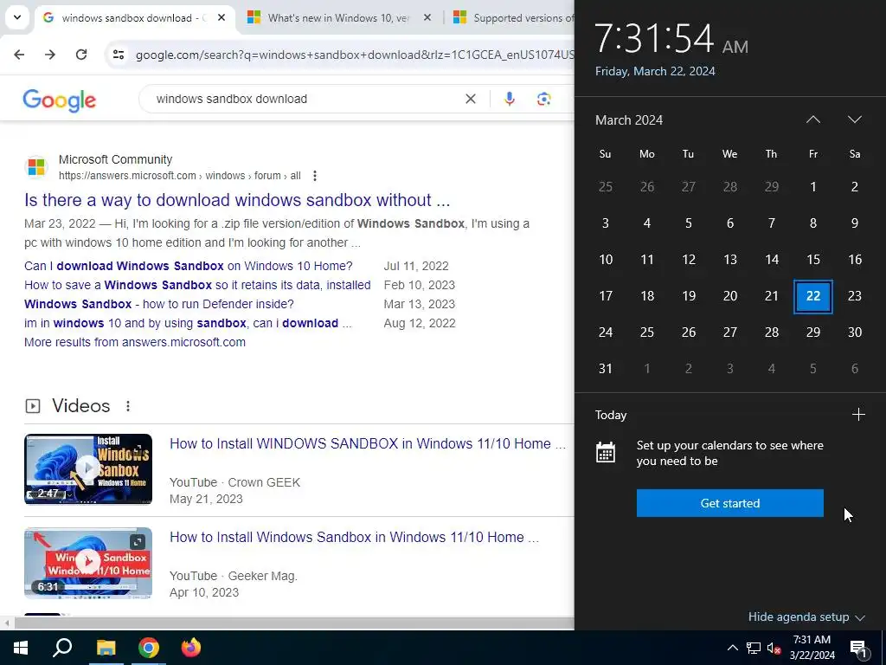Add a new event with plus icon
Screen dimensions: 886x665
(858, 415)
